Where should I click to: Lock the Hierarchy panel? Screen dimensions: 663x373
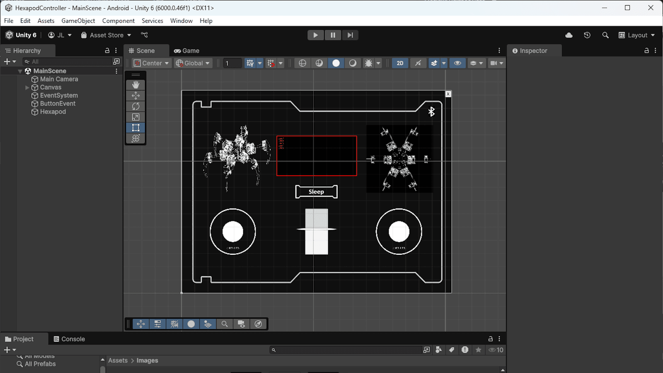107,51
